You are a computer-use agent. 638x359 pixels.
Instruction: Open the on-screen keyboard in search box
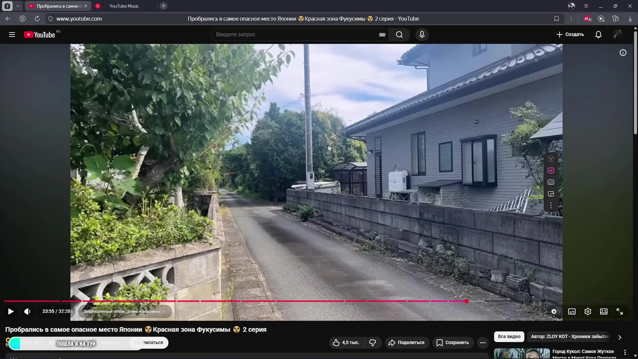pyautogui.click(x=382, y=34)
